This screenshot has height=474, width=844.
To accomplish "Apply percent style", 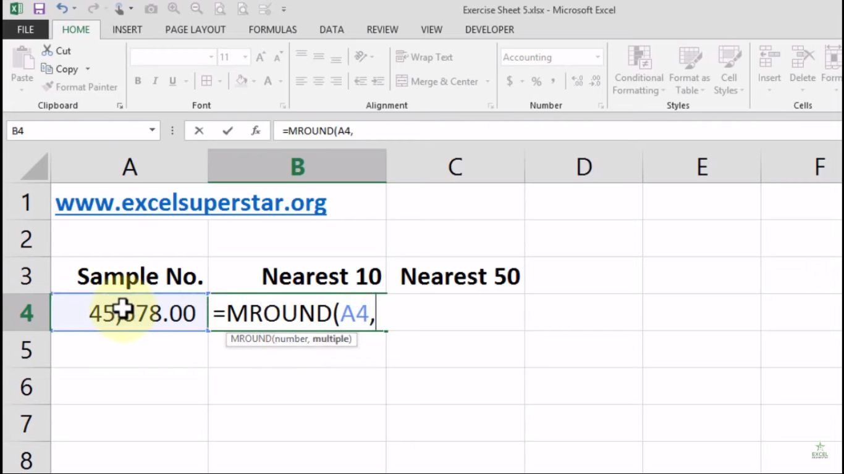I will (x=536, y=81).
